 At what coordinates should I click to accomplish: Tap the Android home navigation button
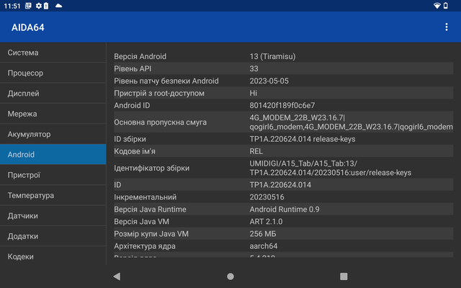(x=230, y=276)
